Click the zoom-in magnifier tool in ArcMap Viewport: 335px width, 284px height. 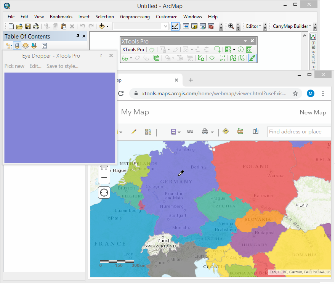(231, 26)
